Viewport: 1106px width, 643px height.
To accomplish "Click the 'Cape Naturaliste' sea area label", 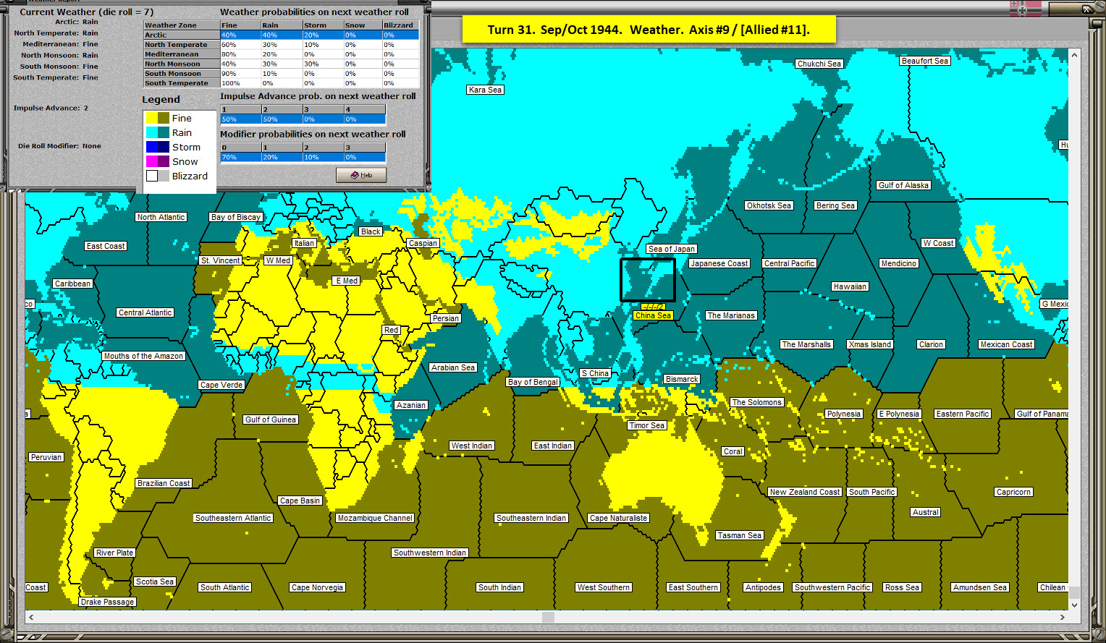I will (x=619, y=518).
